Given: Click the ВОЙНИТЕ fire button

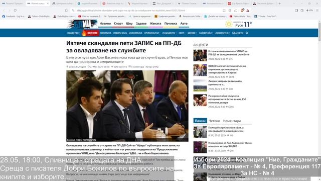Looking at the screenshot, I should pyautogui.click(x=90, y=33).
